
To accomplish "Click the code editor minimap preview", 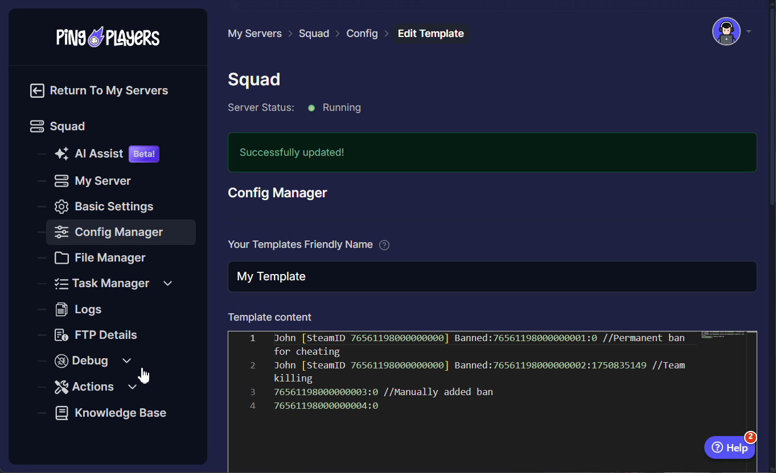I will (722, 334).
